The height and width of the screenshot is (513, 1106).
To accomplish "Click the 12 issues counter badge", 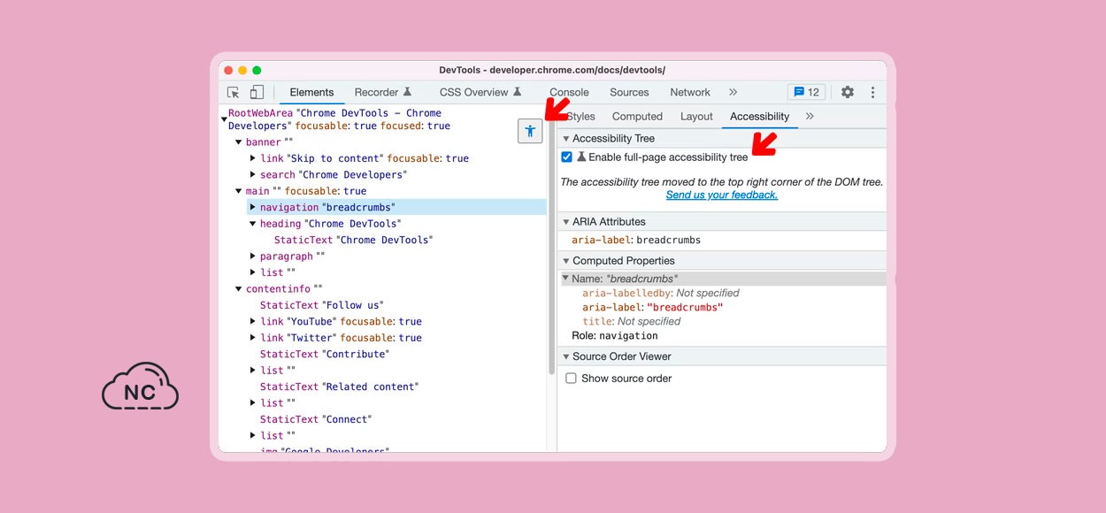I will pyautogui.click(x=806, y=92).
